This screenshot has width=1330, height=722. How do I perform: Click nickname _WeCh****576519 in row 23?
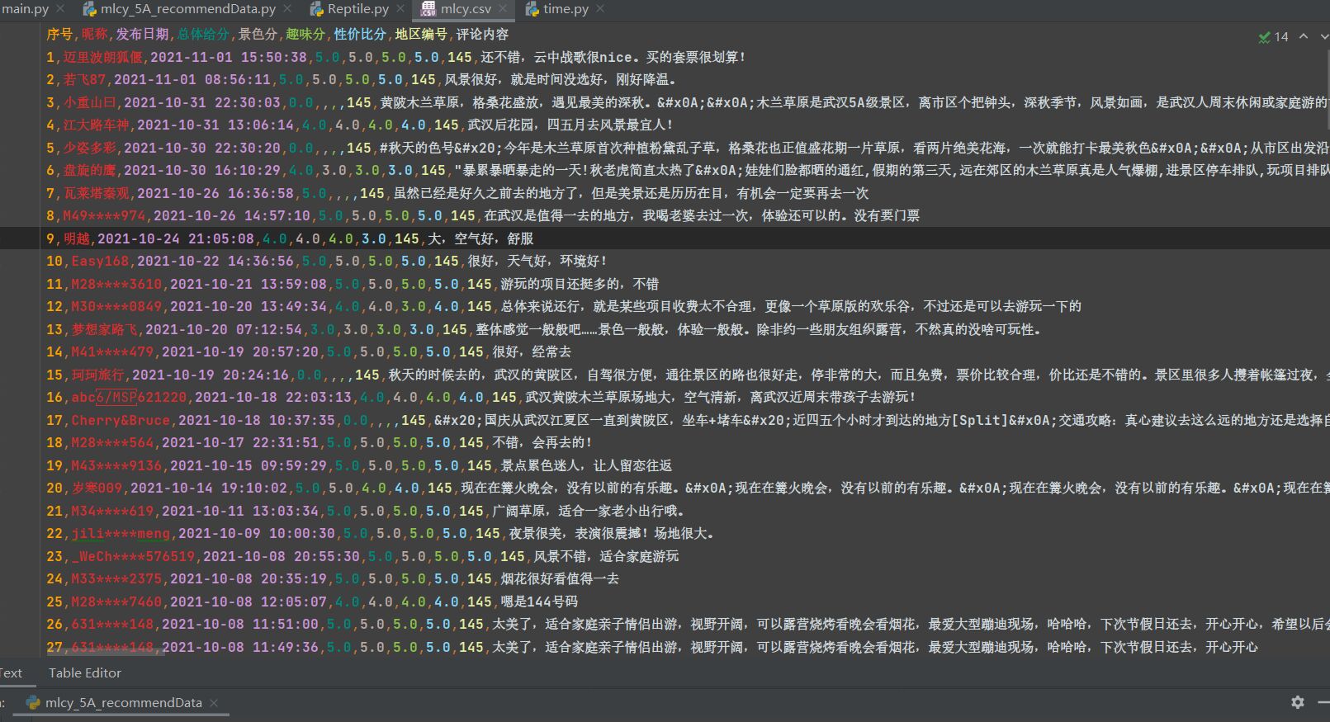tap(133, 556)
